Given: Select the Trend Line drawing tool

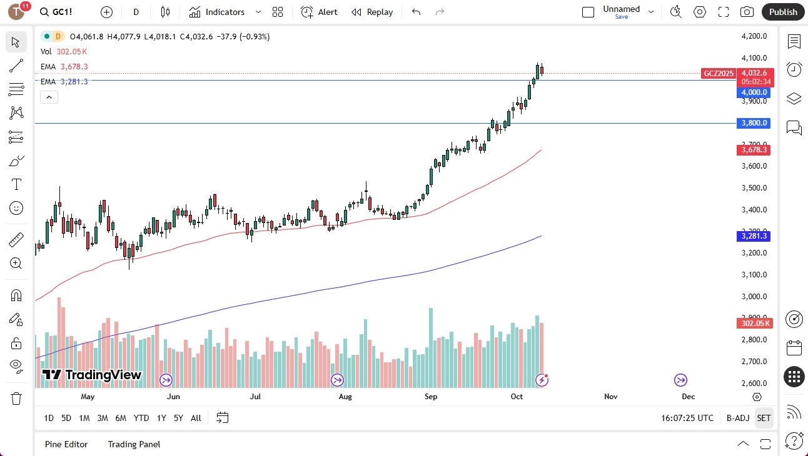Looking at the screenshot, I should (x=16, y=66).
